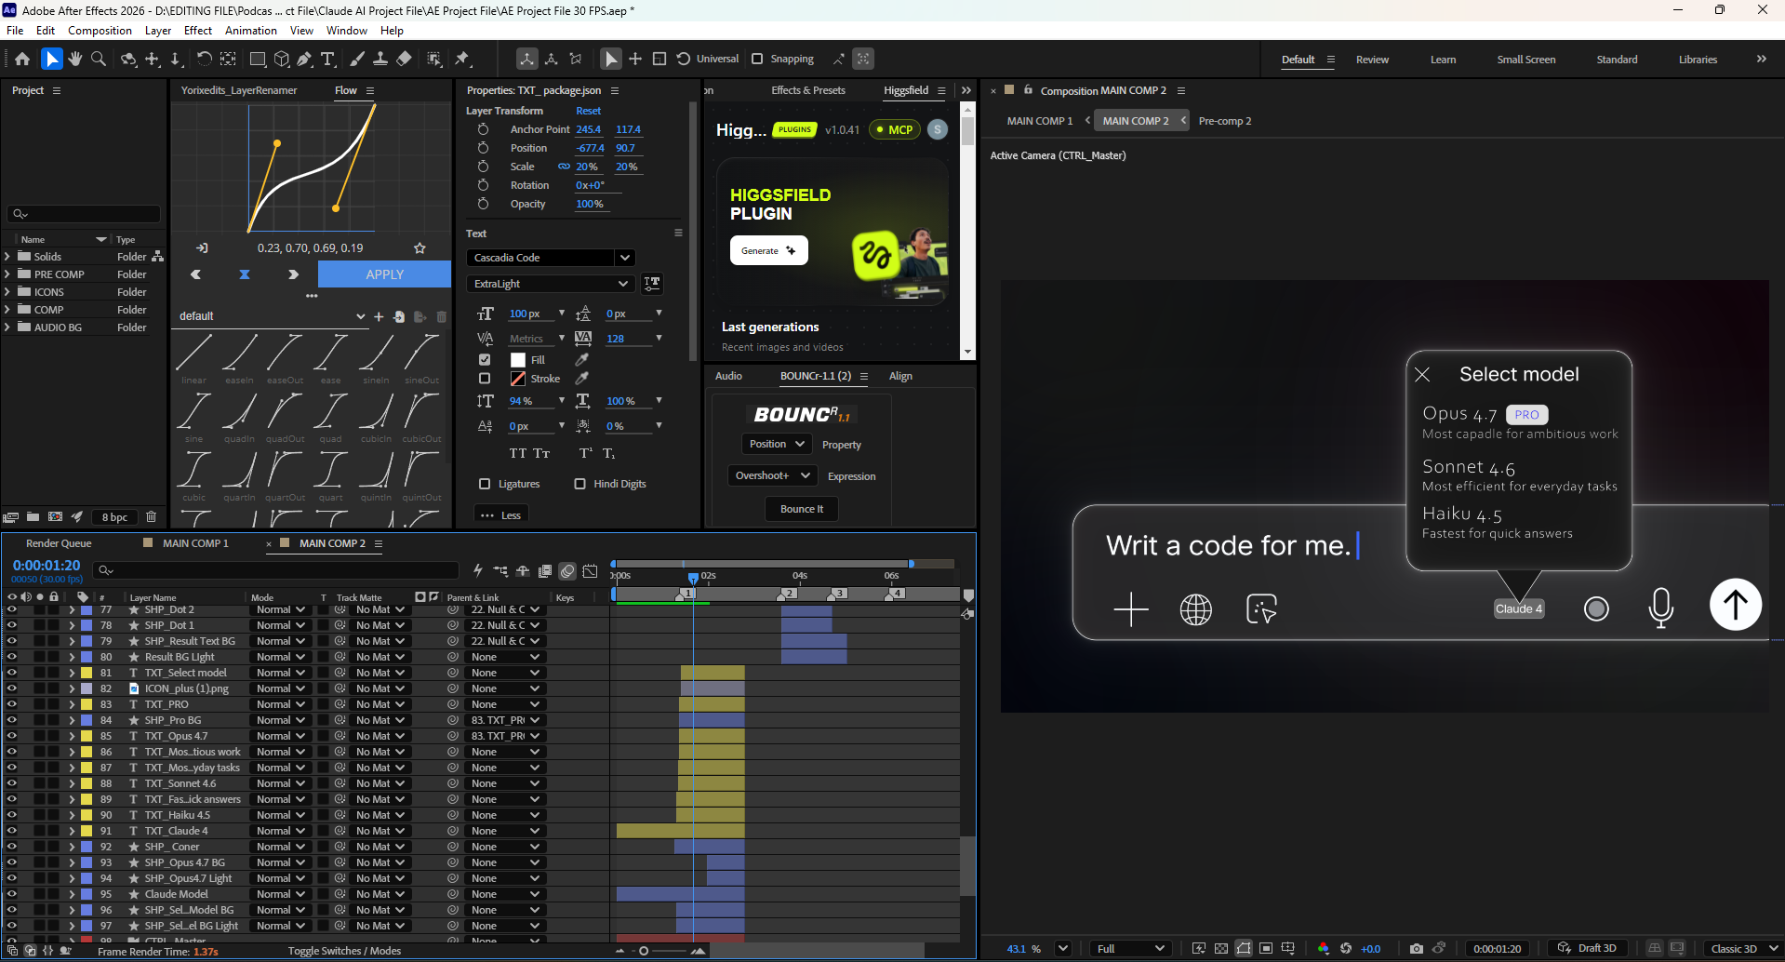Click the Less button in Properties
The width and height of the screenshot is (1785, 962).
click(x=501, y=514)
